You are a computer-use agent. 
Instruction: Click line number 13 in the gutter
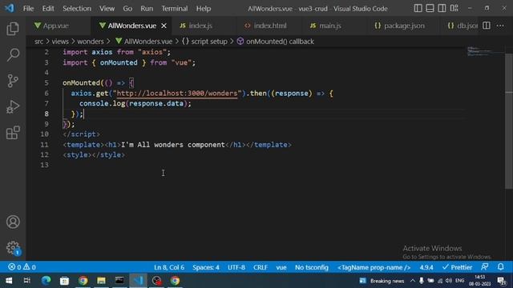[44, 165]
